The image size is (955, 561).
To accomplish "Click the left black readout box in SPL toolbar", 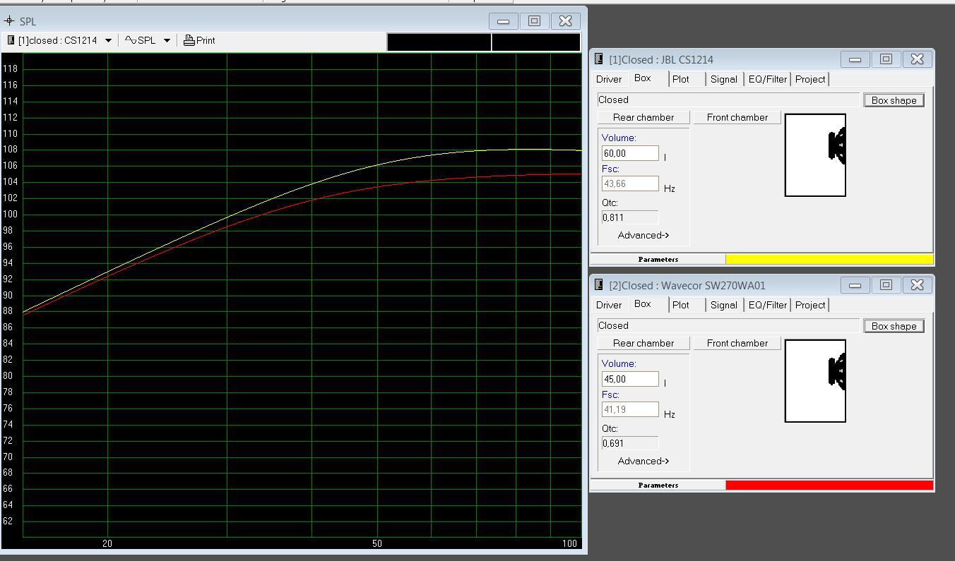I will (439, 42).
